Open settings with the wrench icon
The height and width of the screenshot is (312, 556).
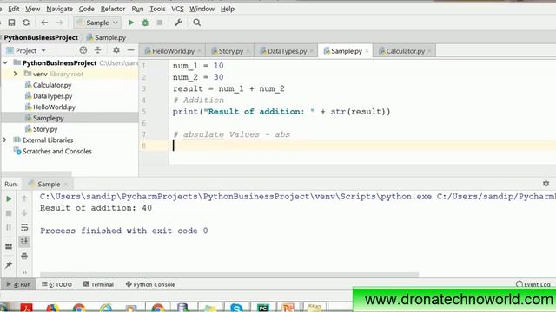point(178,23)
